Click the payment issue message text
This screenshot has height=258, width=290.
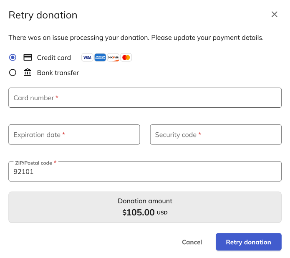point(136,38)
